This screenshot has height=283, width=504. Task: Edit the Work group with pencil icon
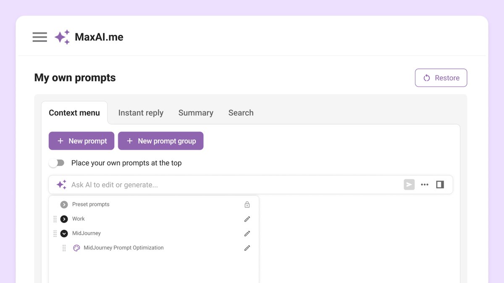click(x=247, y=219)
